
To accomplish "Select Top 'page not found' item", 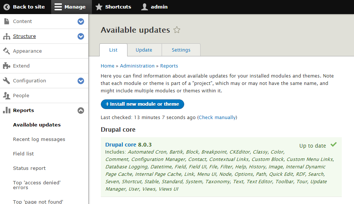I will 38,201.
